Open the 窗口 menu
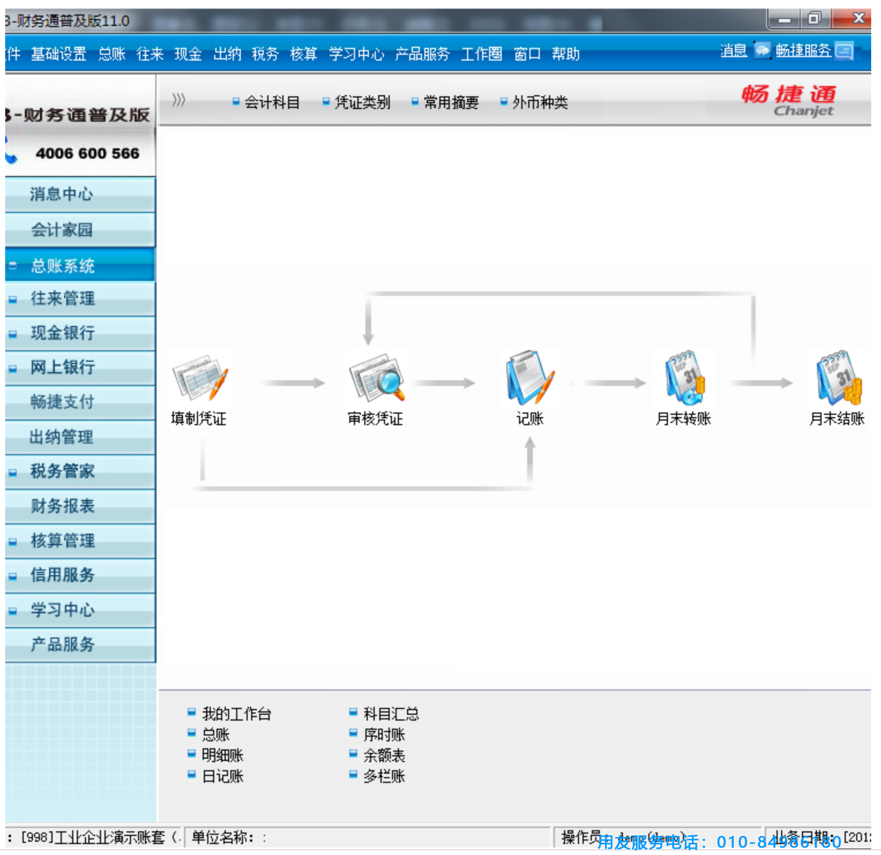This screenshot has height=855, width=881. point(527,54)
